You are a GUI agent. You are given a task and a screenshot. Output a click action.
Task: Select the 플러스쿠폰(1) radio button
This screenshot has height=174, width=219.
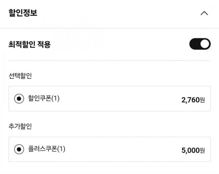pyautogui.click(x=19, y=150)
